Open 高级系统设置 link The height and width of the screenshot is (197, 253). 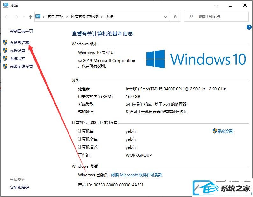tap(21, 66)
